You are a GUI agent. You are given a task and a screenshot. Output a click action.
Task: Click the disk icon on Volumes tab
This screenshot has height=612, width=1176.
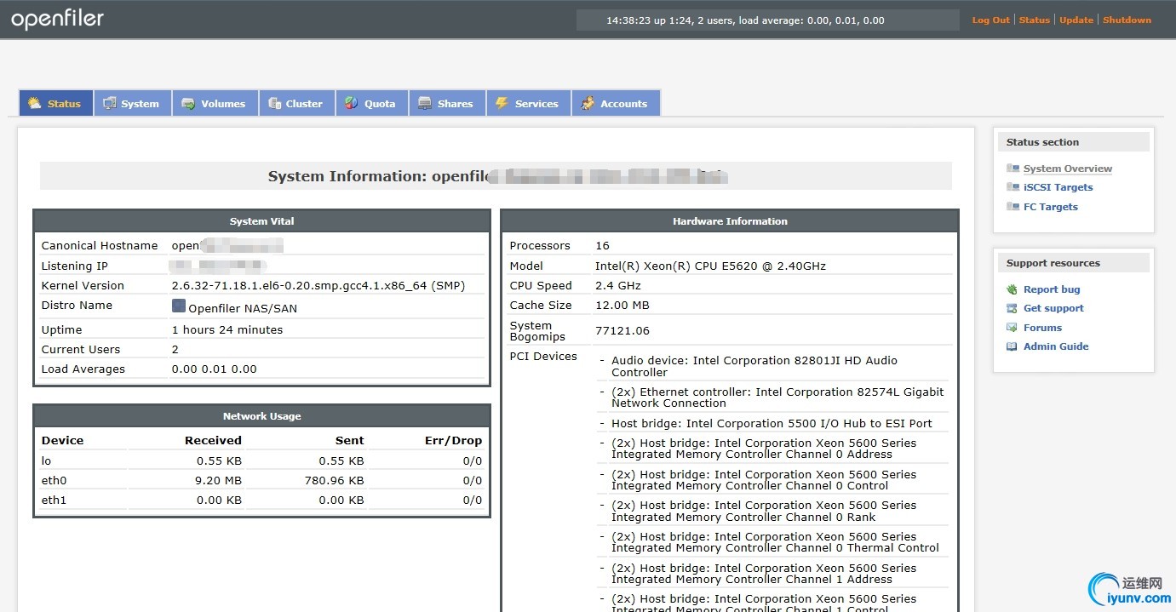click(x=188, y=104)
